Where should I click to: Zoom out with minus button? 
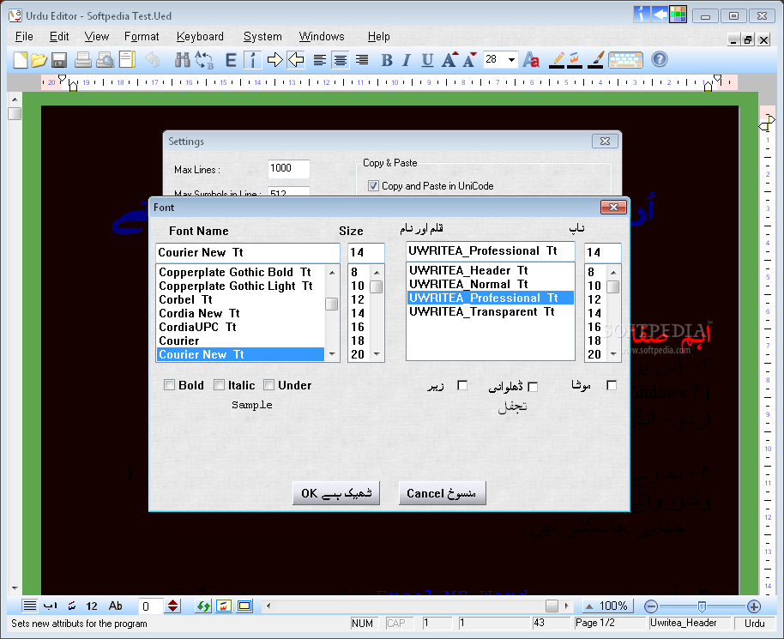click(651, 606)
